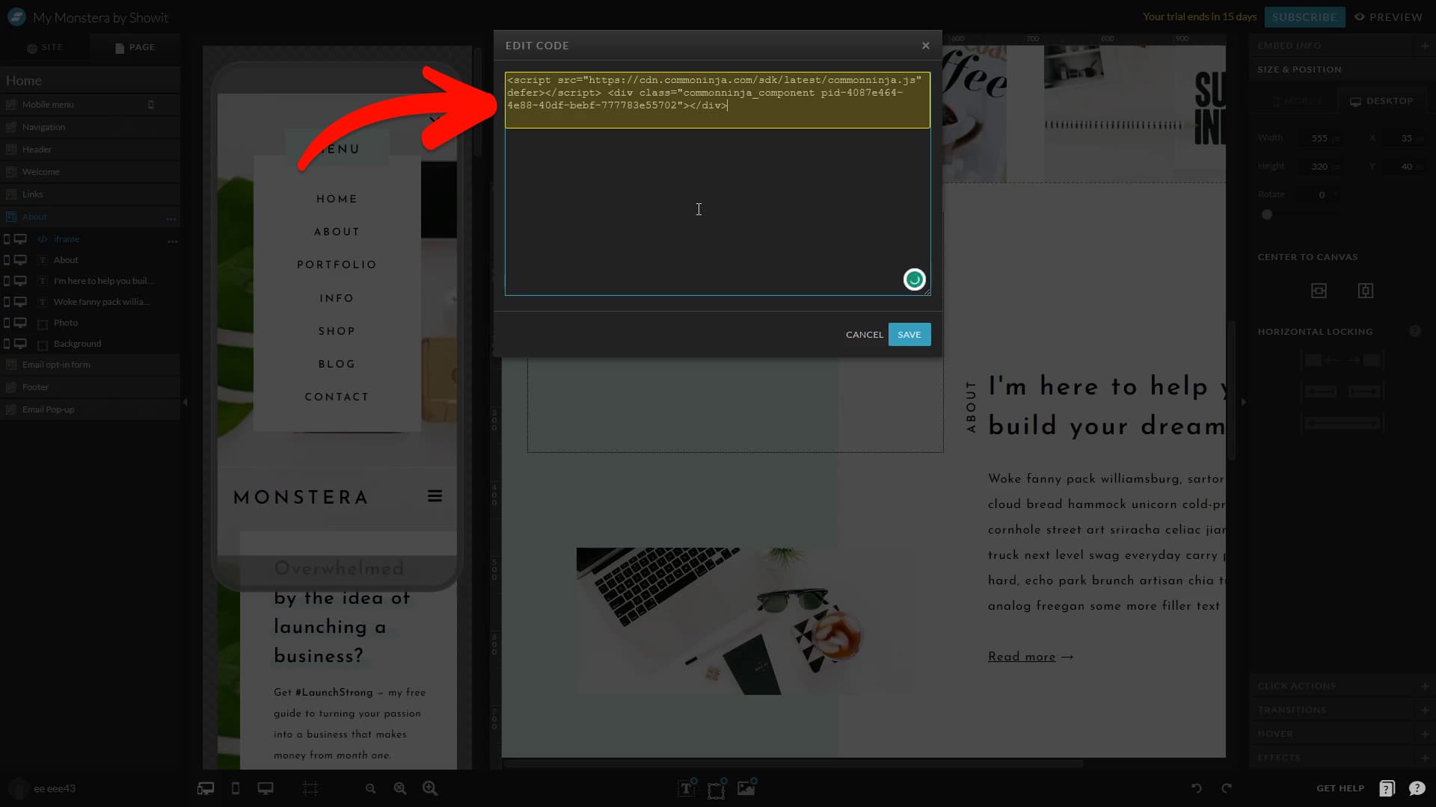This screenshot has width=1436, height=807.
Task: Center element horizontally on canvas
Action: pyautogui.click(x=1319, y=291)
